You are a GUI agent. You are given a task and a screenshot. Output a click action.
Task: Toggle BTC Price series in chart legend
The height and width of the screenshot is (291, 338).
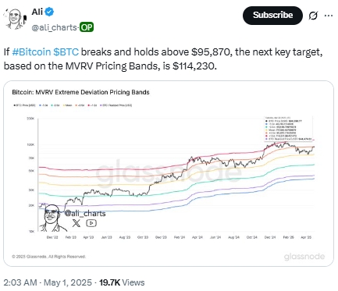coord(24,105)
